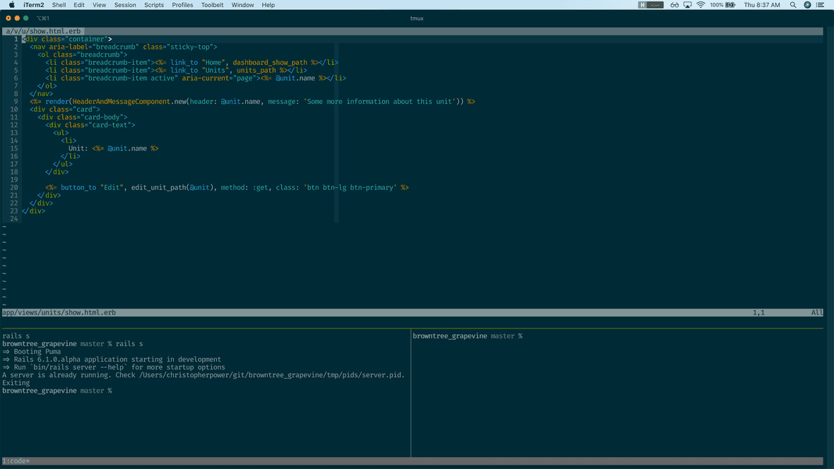Image resolution: width=834 pixels, height=469 pixels.
Task: Open the Help menu
Action: [268, 5]
